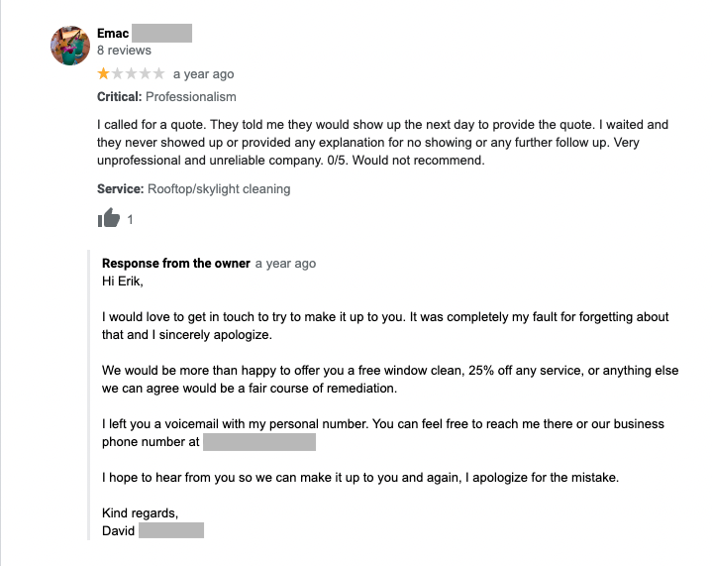
Task: Click owner signature name David
Action: coord(119,530)
